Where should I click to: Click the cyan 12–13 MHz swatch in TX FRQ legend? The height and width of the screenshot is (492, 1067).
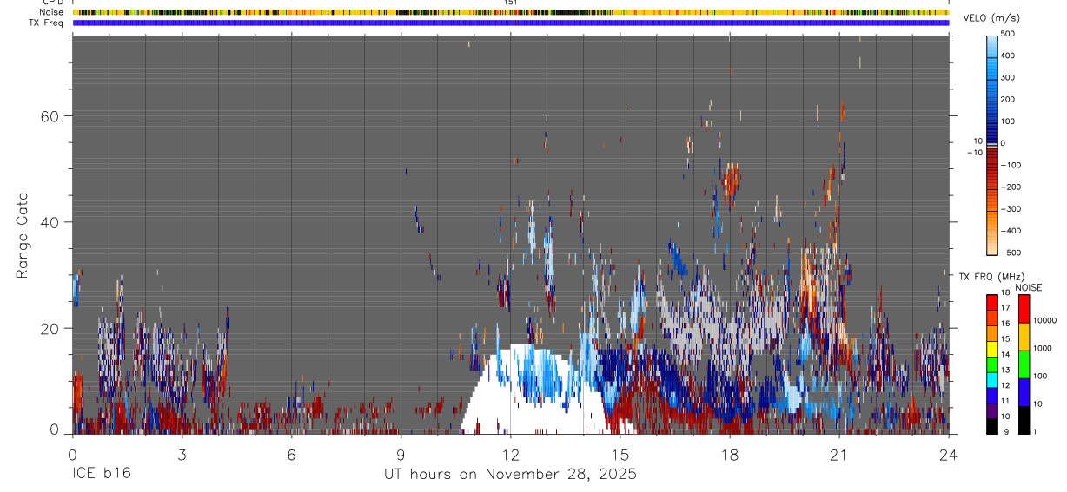(x=992, y=378)
